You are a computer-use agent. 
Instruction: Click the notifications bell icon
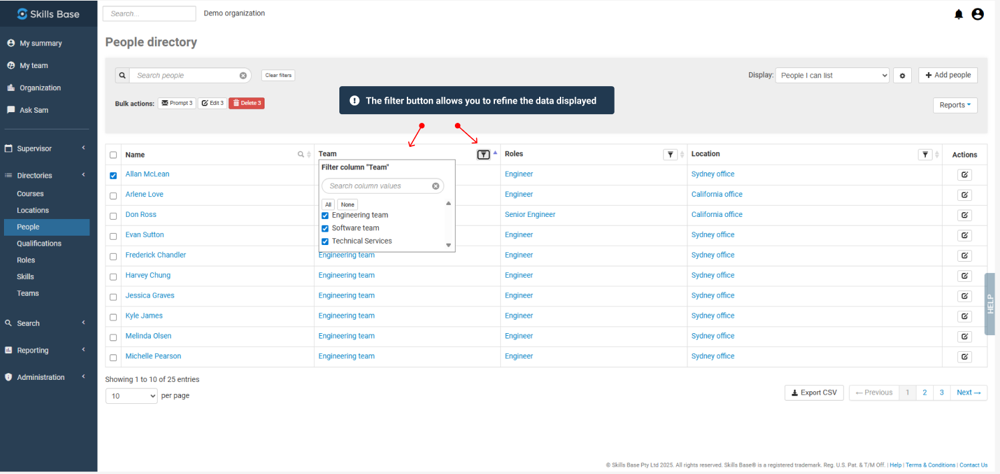pyautogui.click(x=959, y=14)
